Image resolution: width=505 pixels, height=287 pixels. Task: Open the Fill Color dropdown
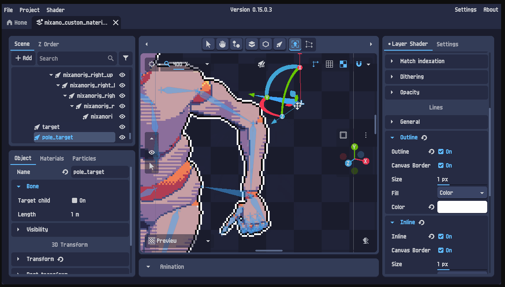click(462, 193)
